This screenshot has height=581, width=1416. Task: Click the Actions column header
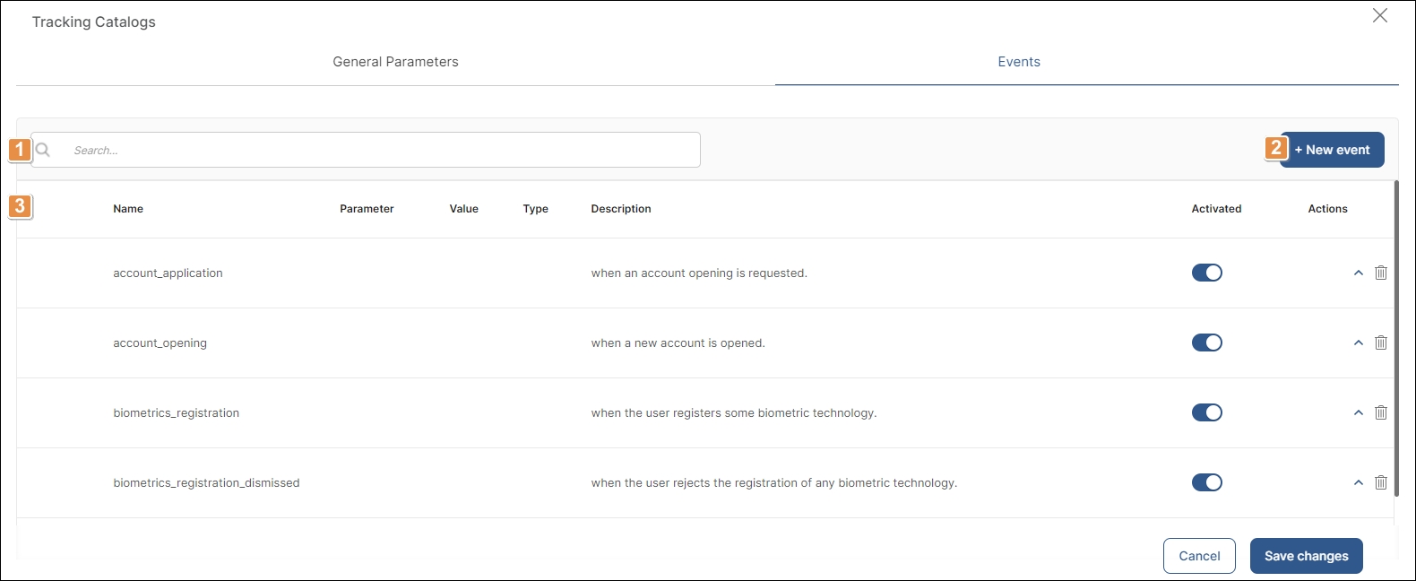[x=1327, y=209]
